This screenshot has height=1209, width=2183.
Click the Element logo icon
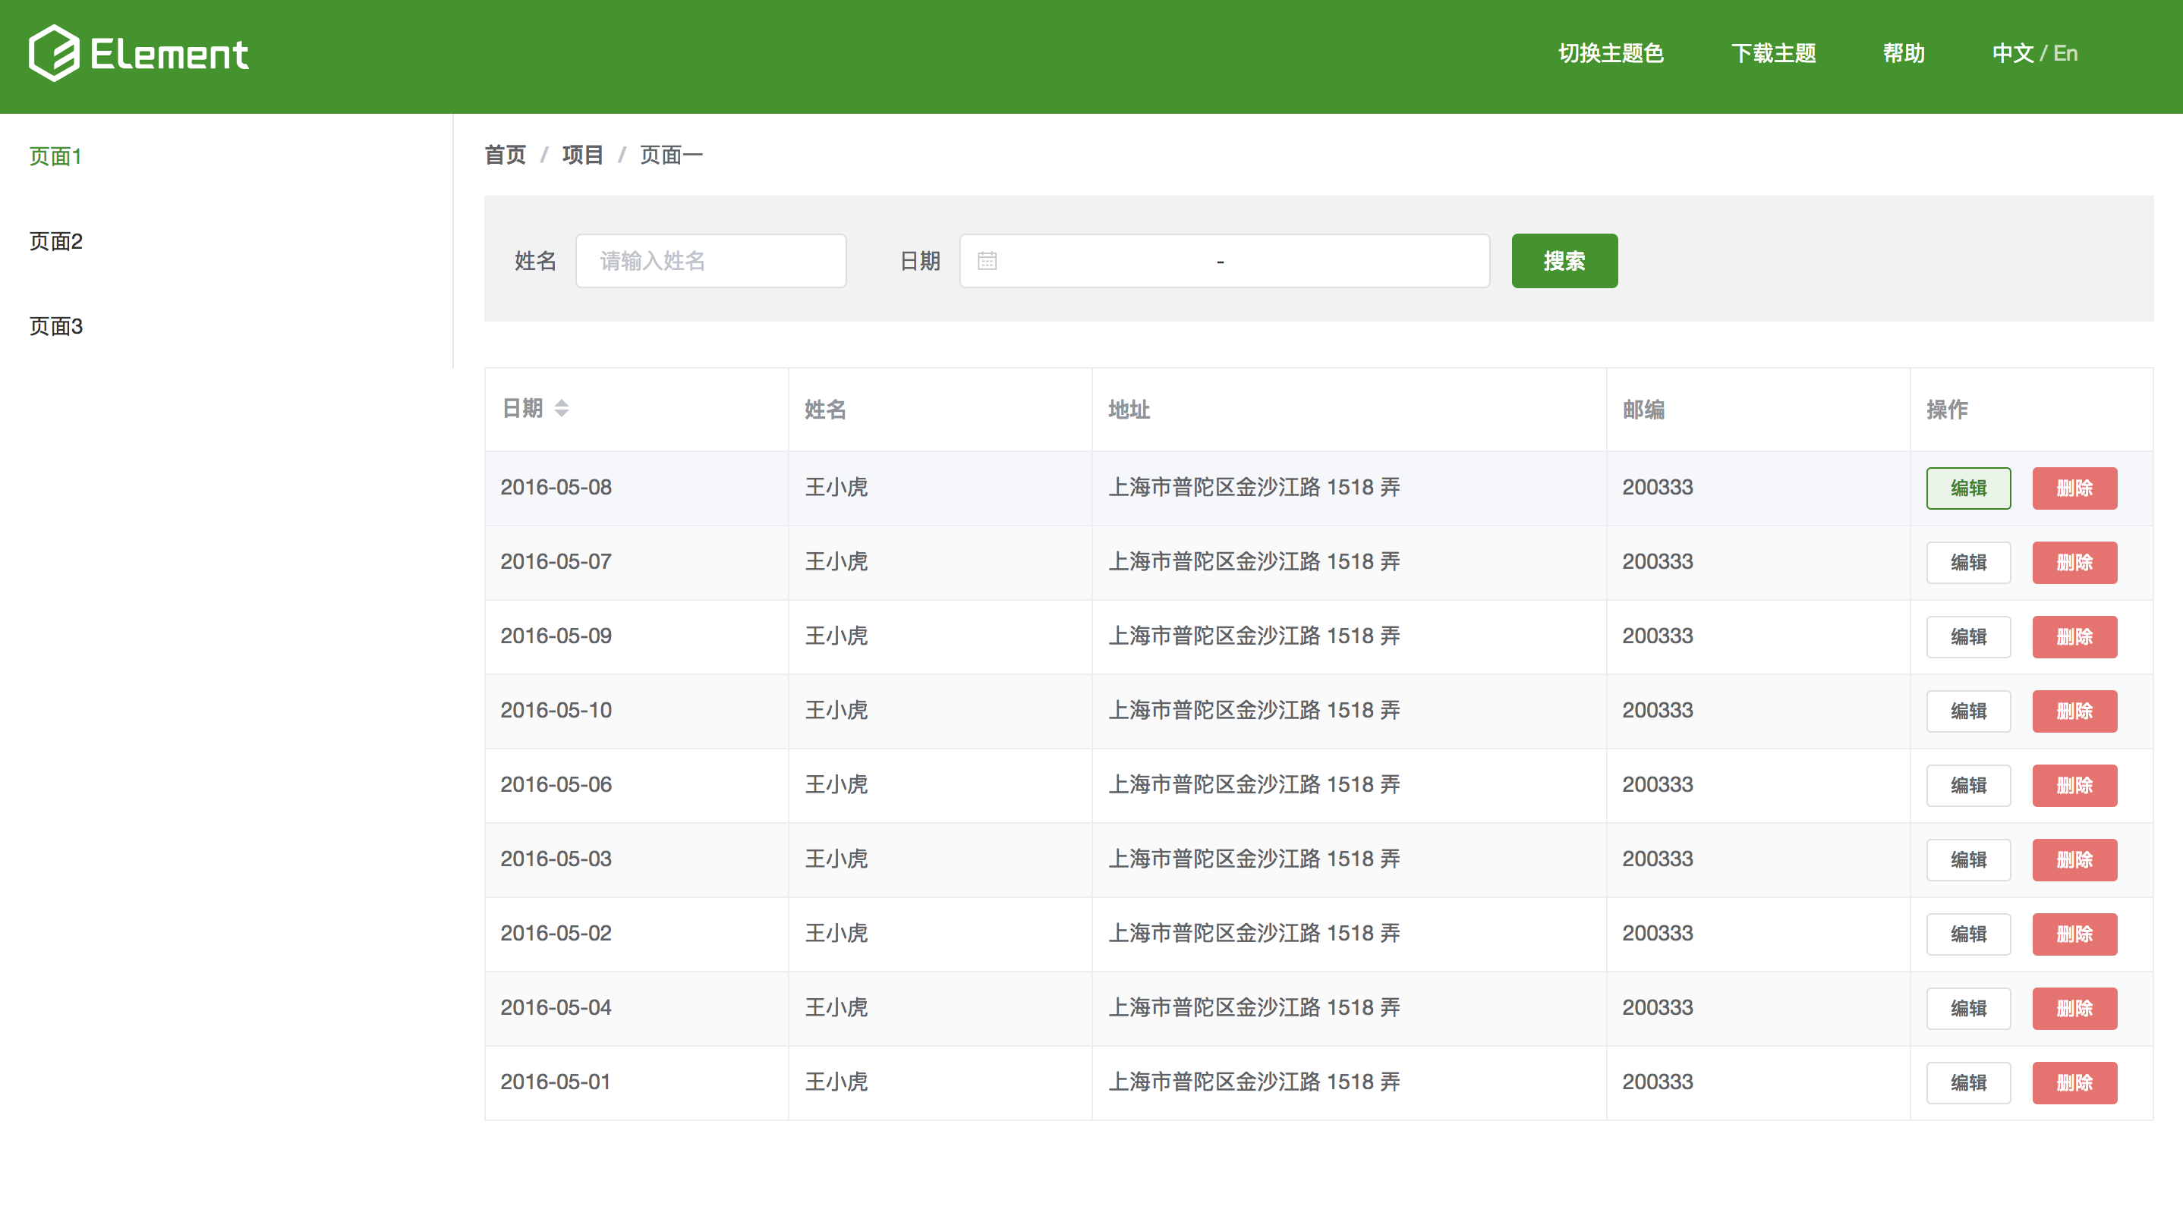[x=53, y=53]
